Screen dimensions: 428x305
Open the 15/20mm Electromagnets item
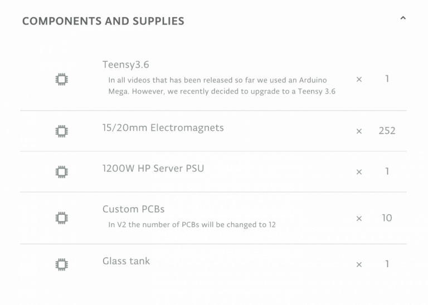click(163, 127)
